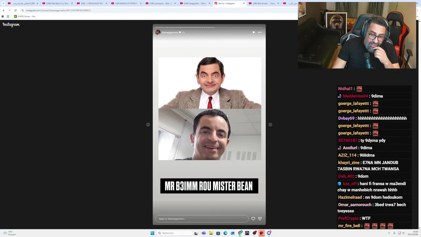The height and width of the screenshot is (237, 421).
Task: Click the chat username Dvbay69
Action: (x=346, y=118)
